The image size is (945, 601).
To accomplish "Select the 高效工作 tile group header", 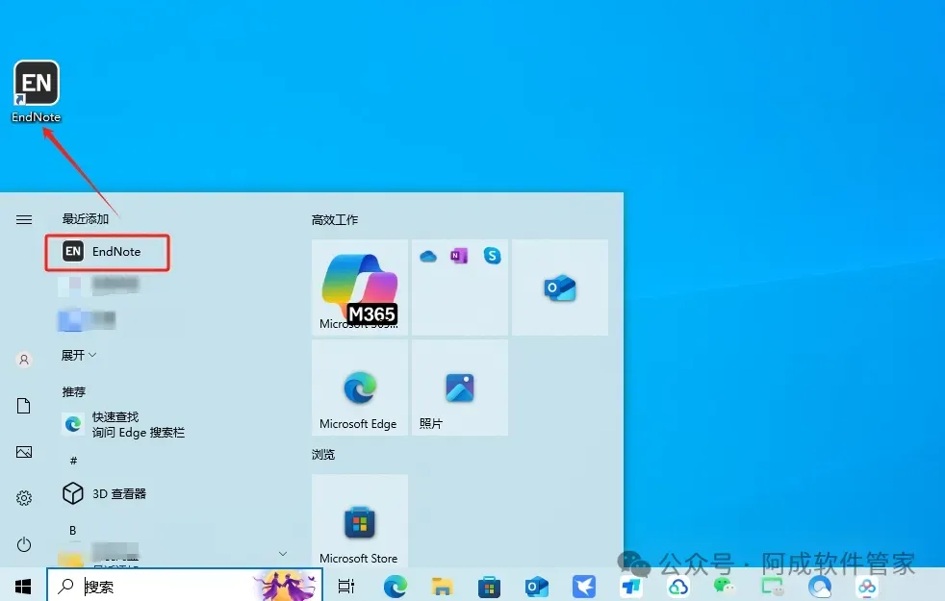I will pos(335,220).
